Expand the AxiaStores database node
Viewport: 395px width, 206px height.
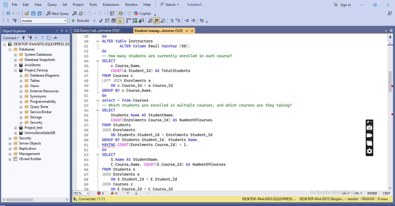15,65
